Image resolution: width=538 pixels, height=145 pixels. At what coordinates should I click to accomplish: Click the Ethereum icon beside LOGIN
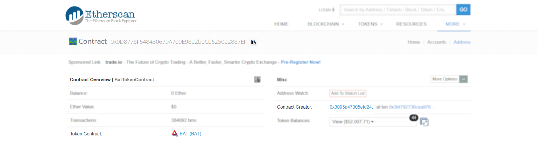click(333, 10)
